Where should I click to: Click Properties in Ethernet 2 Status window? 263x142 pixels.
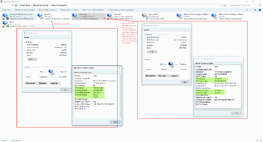click(x=151, y=76)
